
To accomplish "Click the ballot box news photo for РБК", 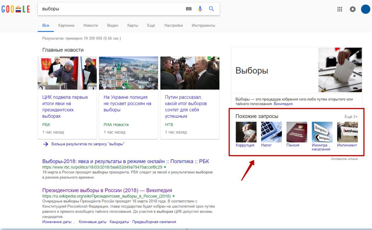I will click(x=67, y=73).
